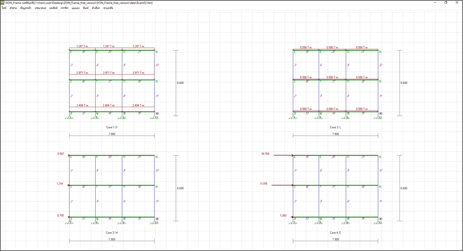The width and height of the screenshot is (463, 251).
Task: Click the "Case 2: L" caption label
Action: pos(336,127)
